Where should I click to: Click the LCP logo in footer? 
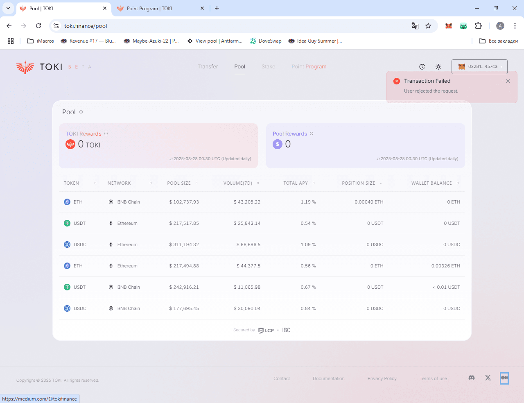(266, 331)
